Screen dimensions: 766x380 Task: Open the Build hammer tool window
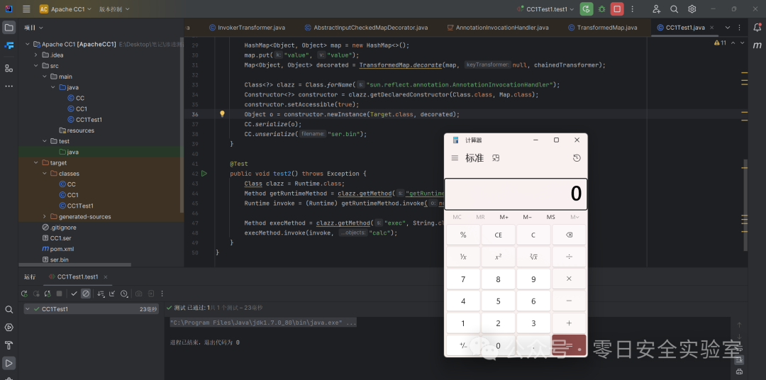coord(9,345)
